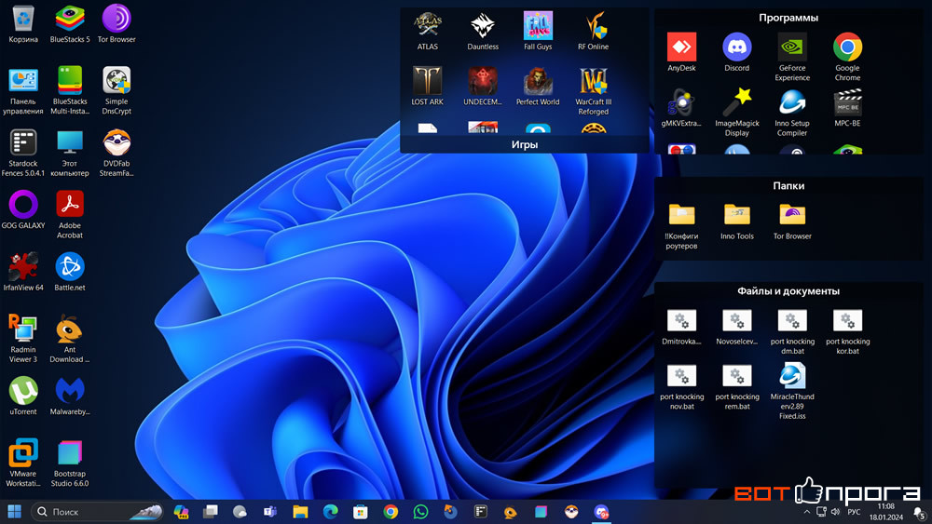Click the Игры fence title bar
The image size is (932, 524).
tap(524, 144)
